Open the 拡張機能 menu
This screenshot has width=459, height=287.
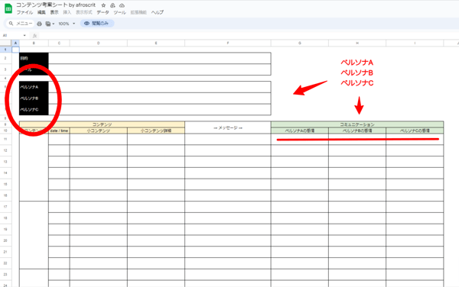[x=138, y=12]
